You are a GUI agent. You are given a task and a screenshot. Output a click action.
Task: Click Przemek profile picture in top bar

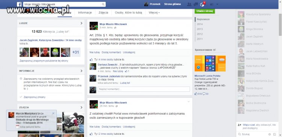(x=146, y=4)
